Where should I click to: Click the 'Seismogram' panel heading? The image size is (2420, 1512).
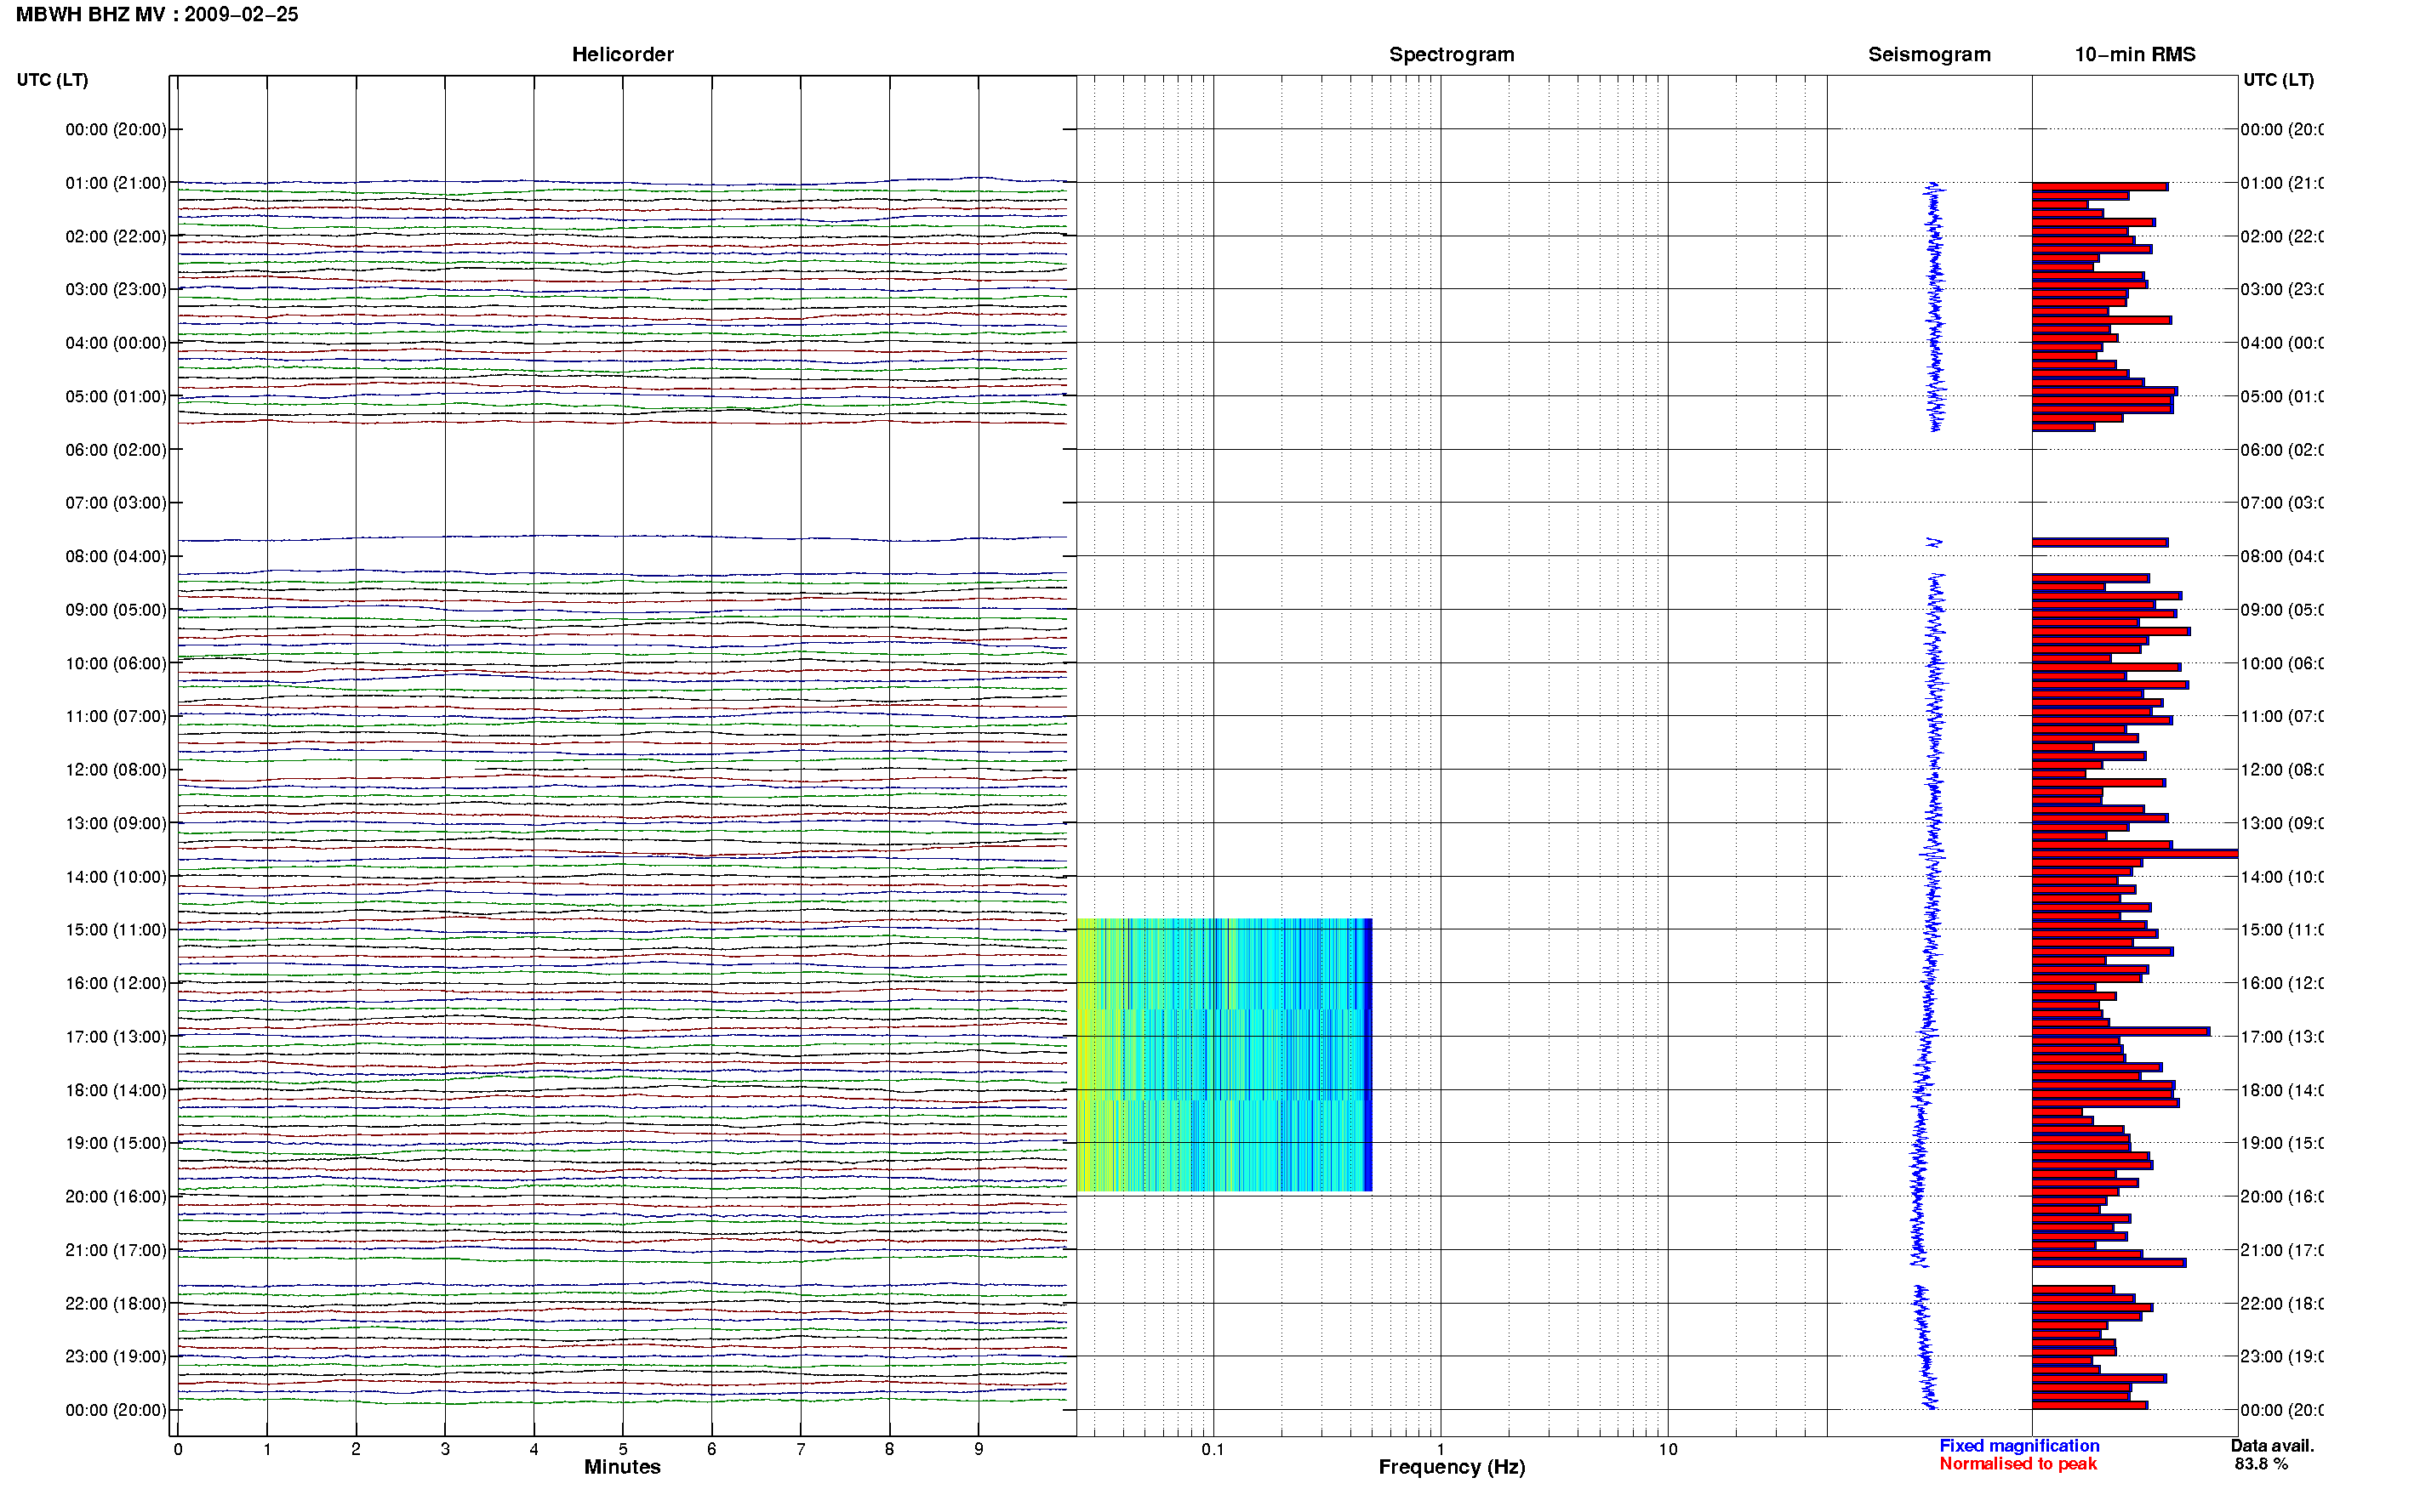pyautogui.click(x=1929, y=55)
